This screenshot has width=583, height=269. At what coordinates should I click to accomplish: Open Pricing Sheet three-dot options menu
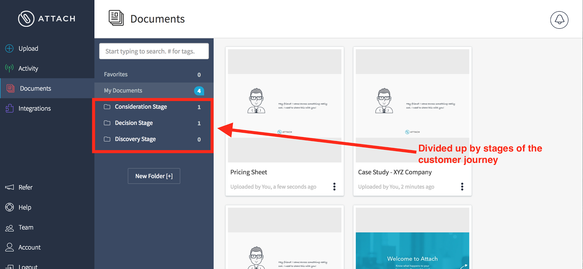(334, 186)
